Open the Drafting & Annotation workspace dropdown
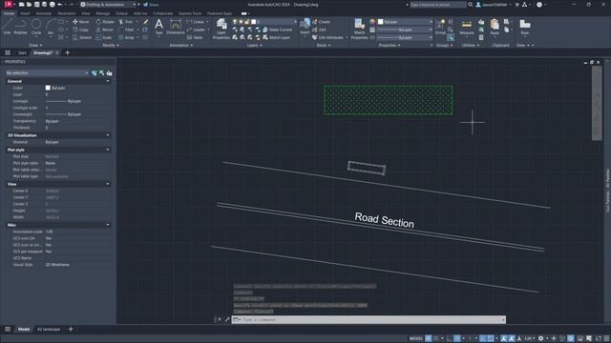 point(108,4)
